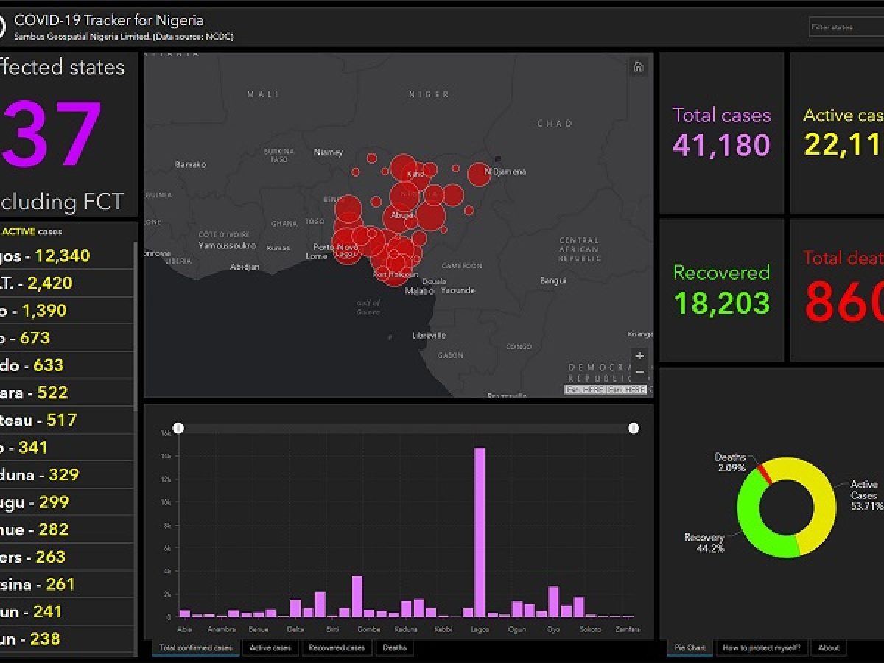Click the Abidjan label on the map
This screenshot has width=884, height=663.
(x=245, y=267)
